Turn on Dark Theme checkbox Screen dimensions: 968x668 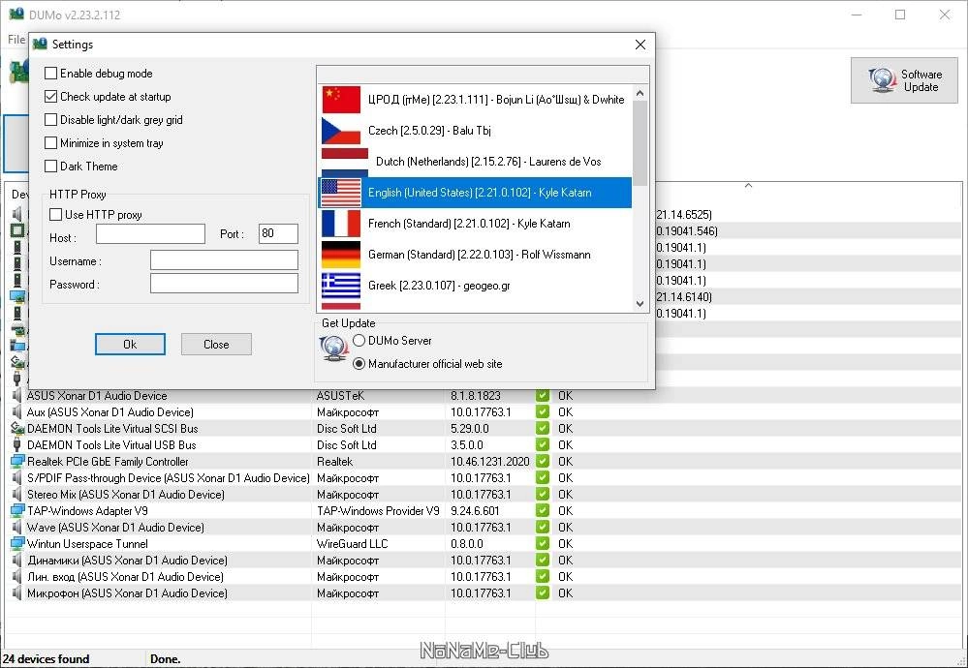tap(50, 166)
